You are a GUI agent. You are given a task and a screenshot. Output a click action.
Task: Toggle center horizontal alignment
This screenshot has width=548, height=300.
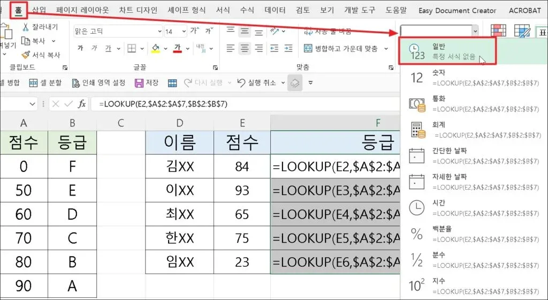245,48
